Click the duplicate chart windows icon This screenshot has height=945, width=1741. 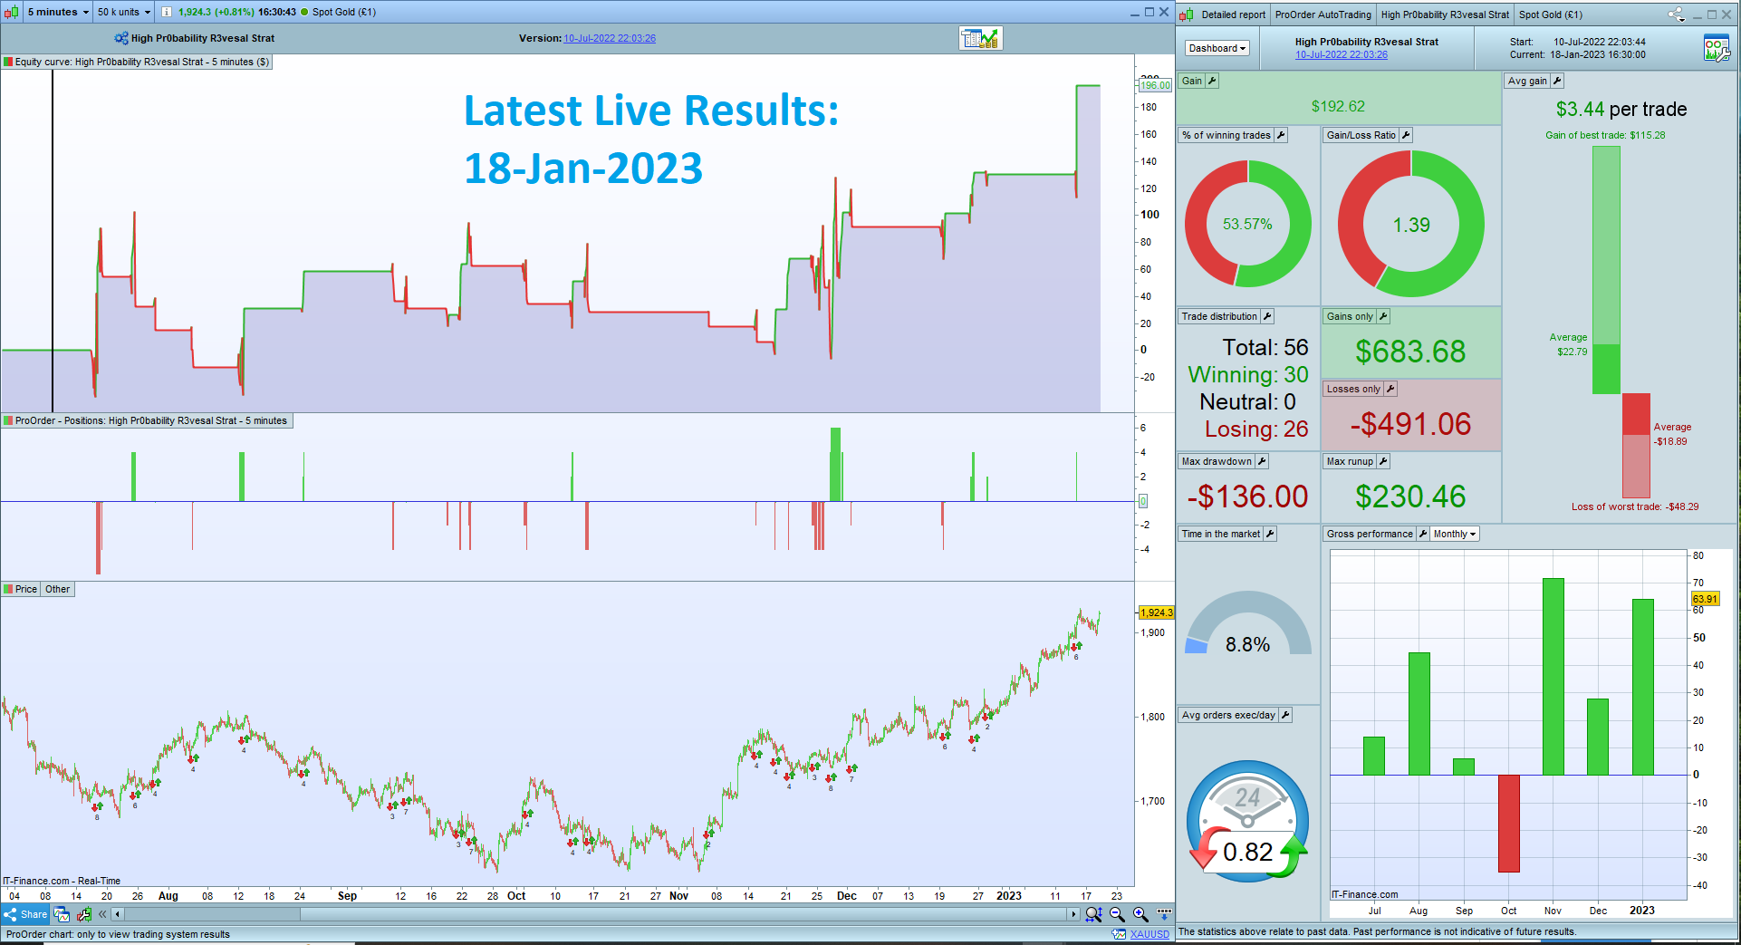[x=62, y=914]
